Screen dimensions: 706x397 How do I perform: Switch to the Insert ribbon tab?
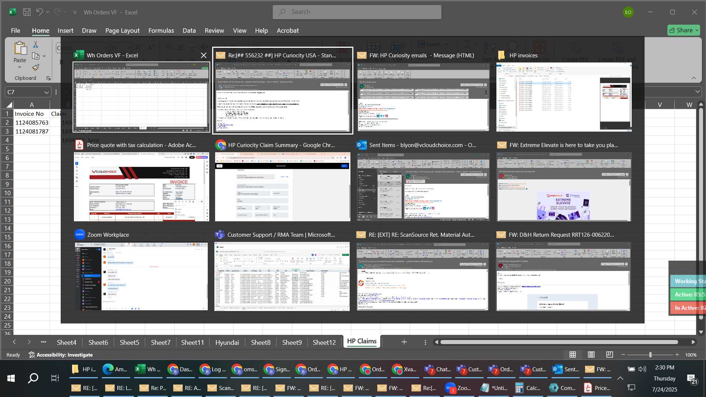pos(65,31)
